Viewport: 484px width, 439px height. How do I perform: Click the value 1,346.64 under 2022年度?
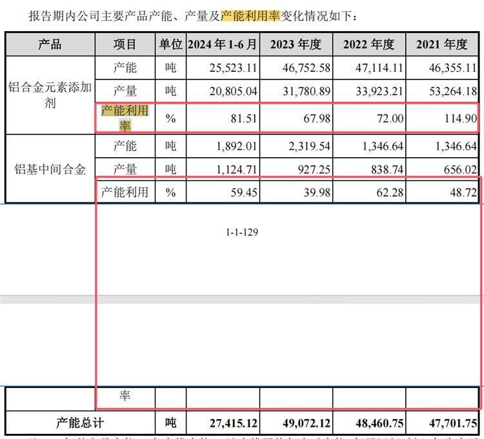[x=383, y=146]
